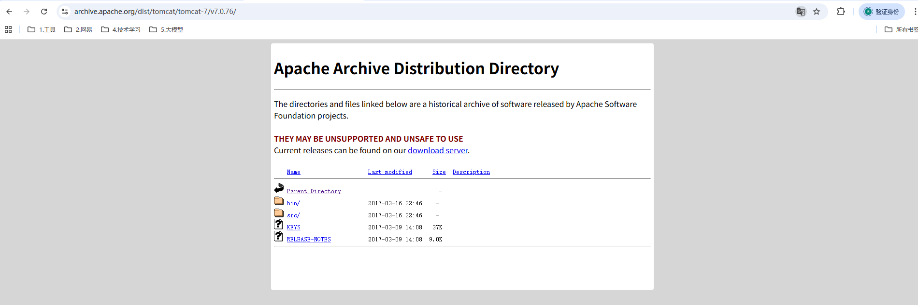Viewport: 918px width, 305px height.
Task: Click the unknown-file icon beside RELEASE-NOTES
Action: coord(278,236)
